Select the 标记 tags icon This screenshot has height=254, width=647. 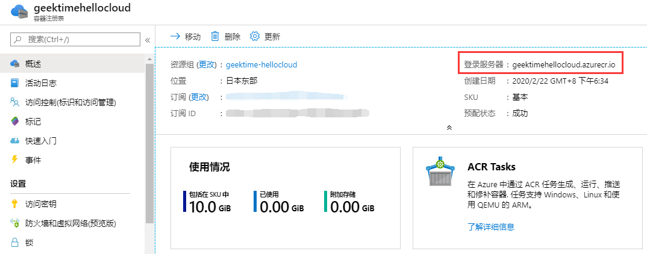(x=15, y=122)
